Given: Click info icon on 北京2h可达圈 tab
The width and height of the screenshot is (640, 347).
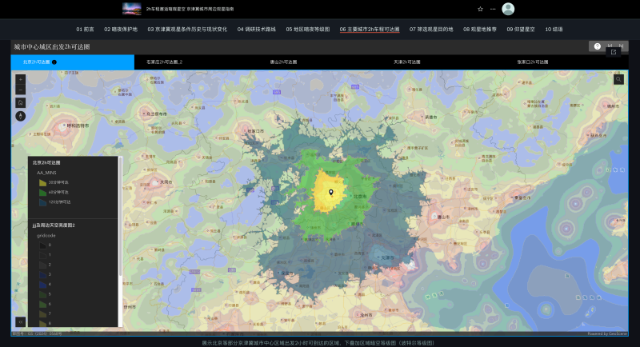Looking at the screenshot, I should click(x=54, y=62).
